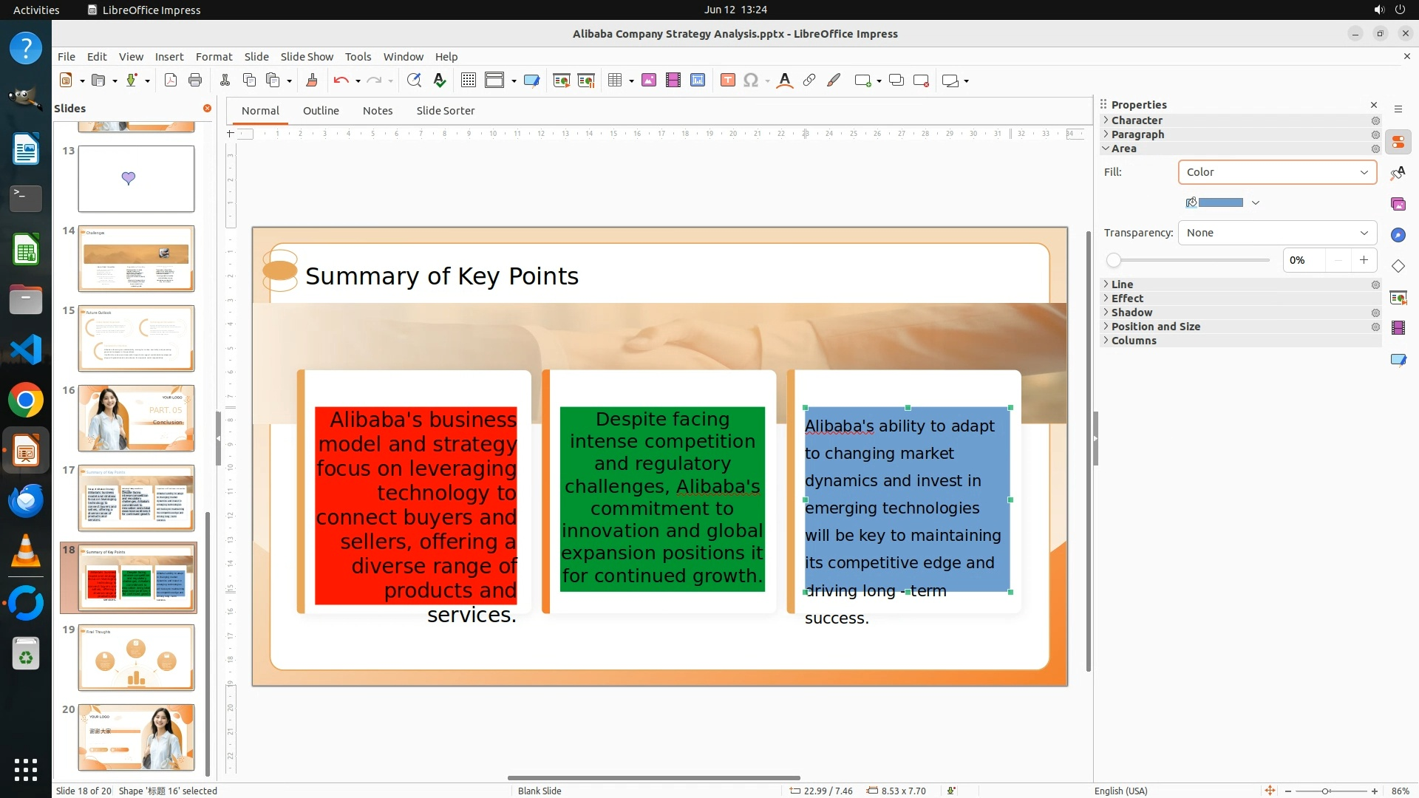Select slide 19 thumbnail Final Thoughts
1419x798 pixels.
coord(136,658)
